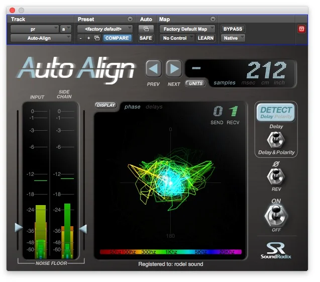Click the NOISE FLOOR label
320x282 pixels.
pyautogui.click(x=51, y=263)
